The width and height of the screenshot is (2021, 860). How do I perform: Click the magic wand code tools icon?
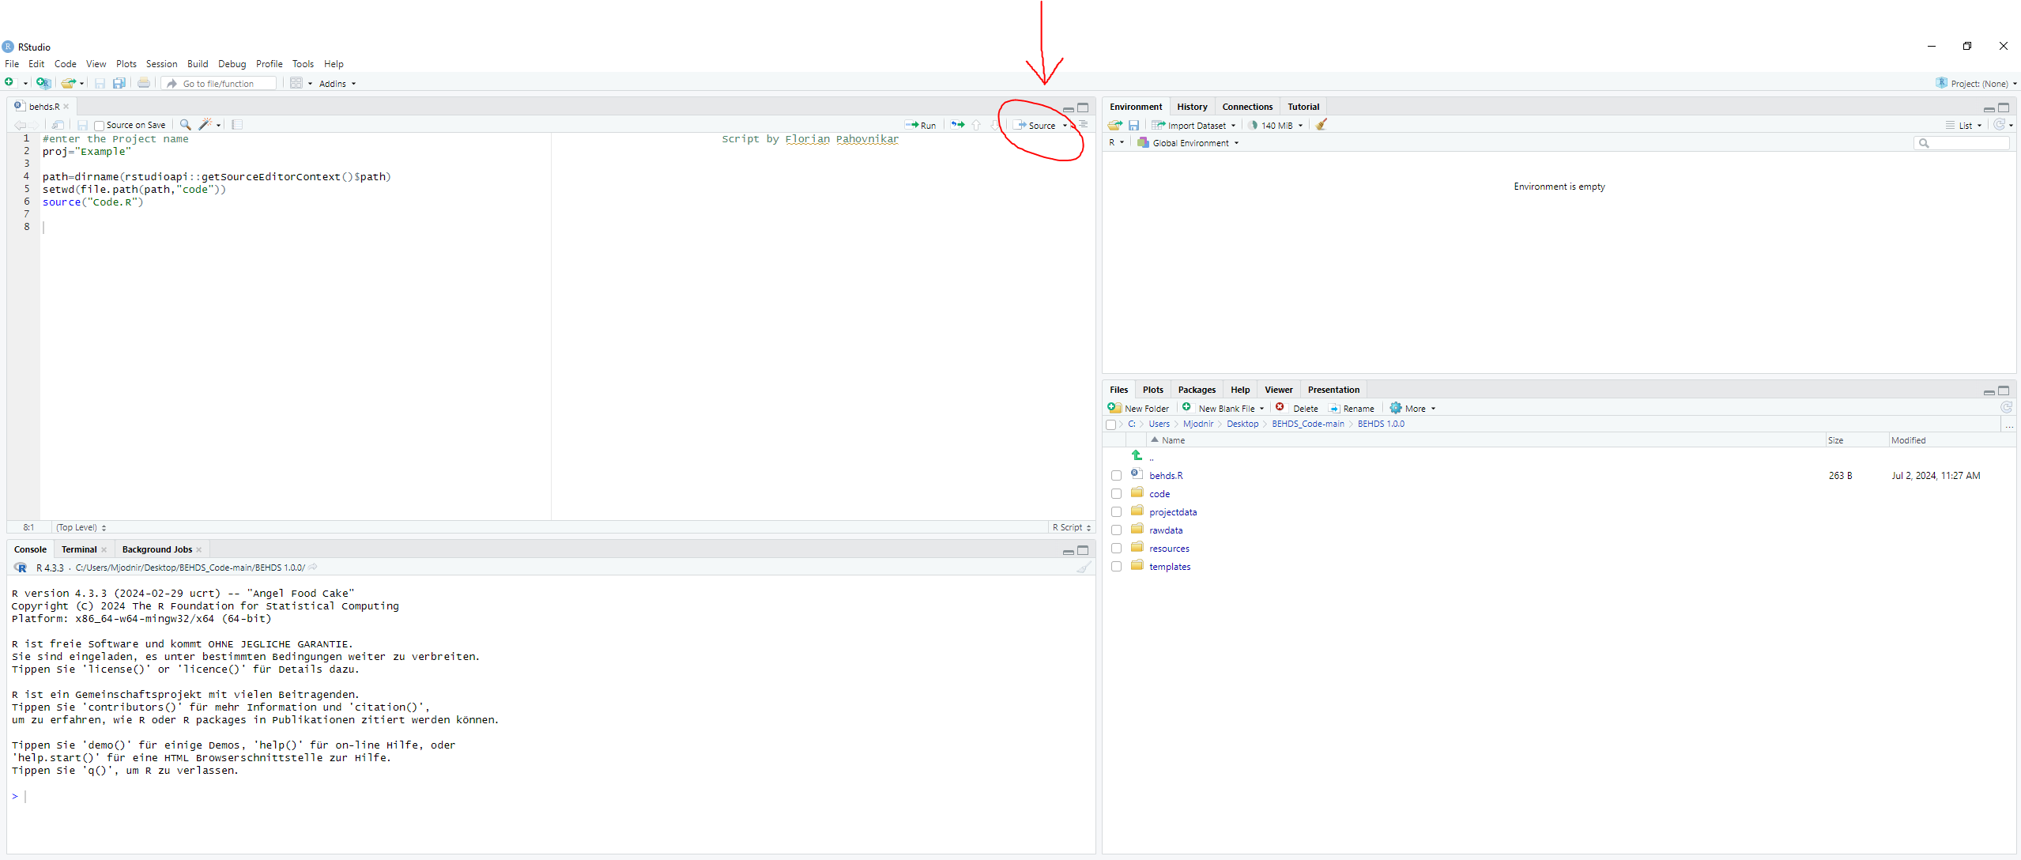tap(205, 124)
